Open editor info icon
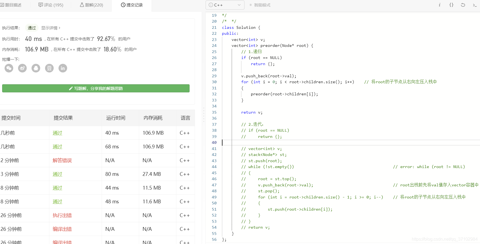Image resolution: width=480 pixels, height=244 pixels. click(x=440, y=5)
